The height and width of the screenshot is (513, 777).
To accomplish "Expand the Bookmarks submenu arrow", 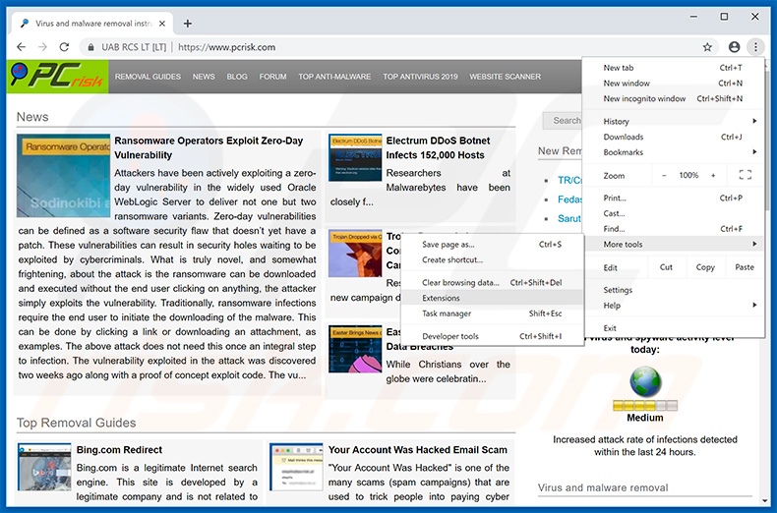I will [x=754, y=152].
